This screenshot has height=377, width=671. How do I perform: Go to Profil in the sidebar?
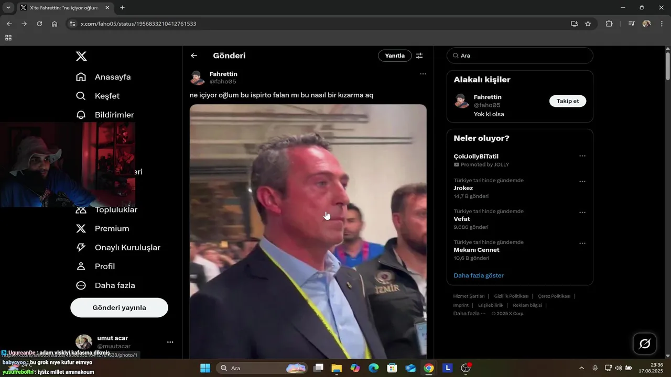click(95, 266)
